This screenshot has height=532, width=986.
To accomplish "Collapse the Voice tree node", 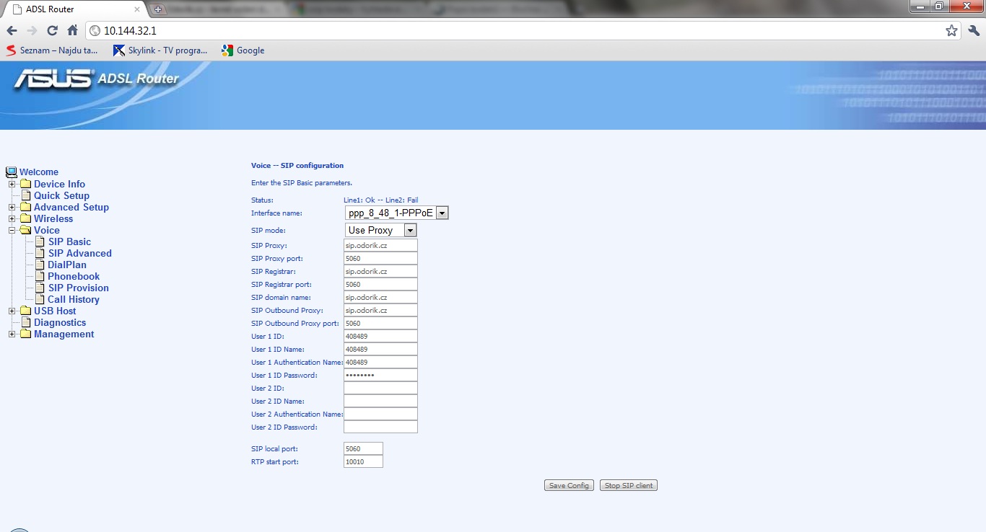I will (x=12, y=231).
